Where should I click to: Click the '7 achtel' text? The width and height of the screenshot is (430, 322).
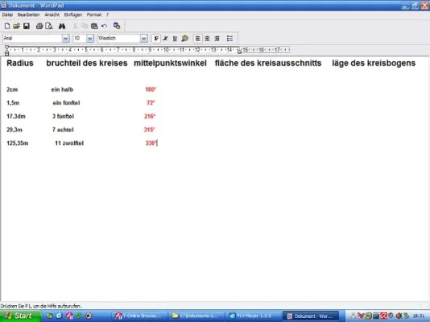click(63, 130)
